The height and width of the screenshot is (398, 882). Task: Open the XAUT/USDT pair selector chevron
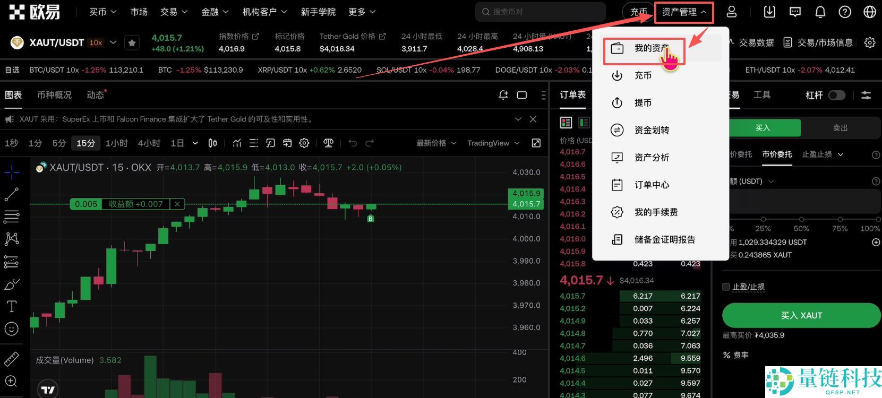click(113, 42)
